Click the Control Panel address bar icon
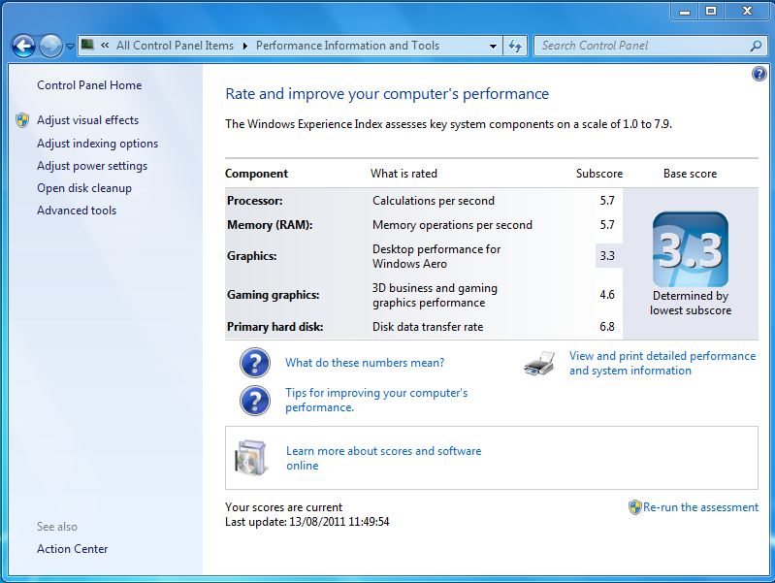Image resolution: width=775 pixels, height=583 pixels. pyautogui.click(x=87, y=45)
